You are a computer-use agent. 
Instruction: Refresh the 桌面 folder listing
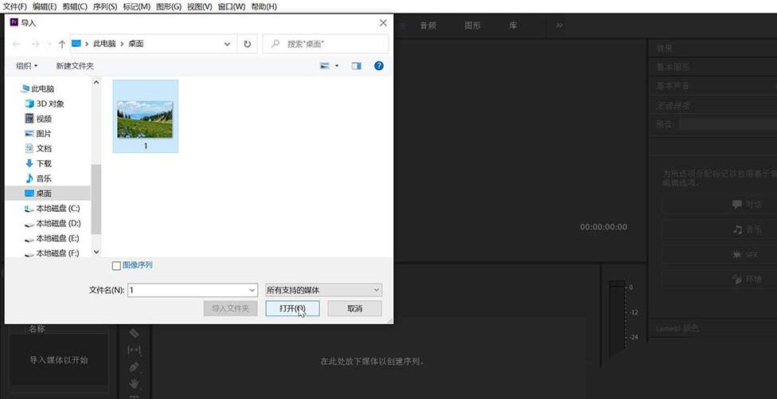point(248,44)
